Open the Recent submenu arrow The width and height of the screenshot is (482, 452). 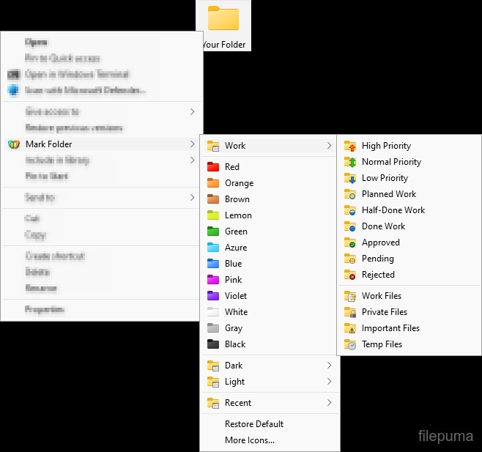coord(329,403)
